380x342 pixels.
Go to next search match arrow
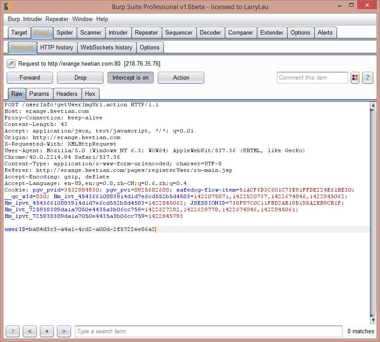tap(64, 332)
